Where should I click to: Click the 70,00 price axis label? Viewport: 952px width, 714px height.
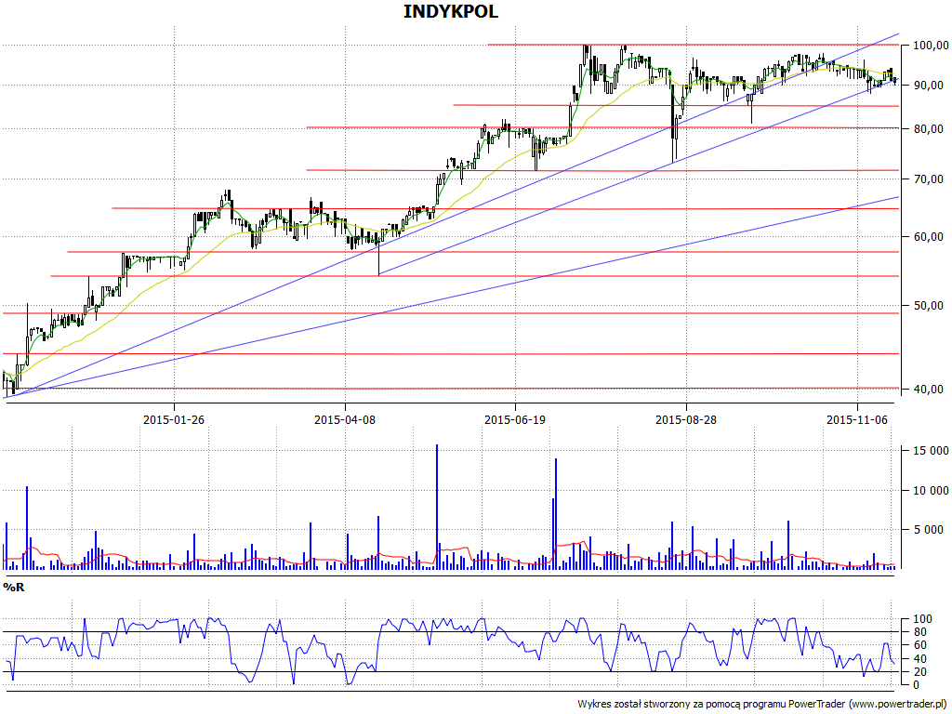click(929, 179)
